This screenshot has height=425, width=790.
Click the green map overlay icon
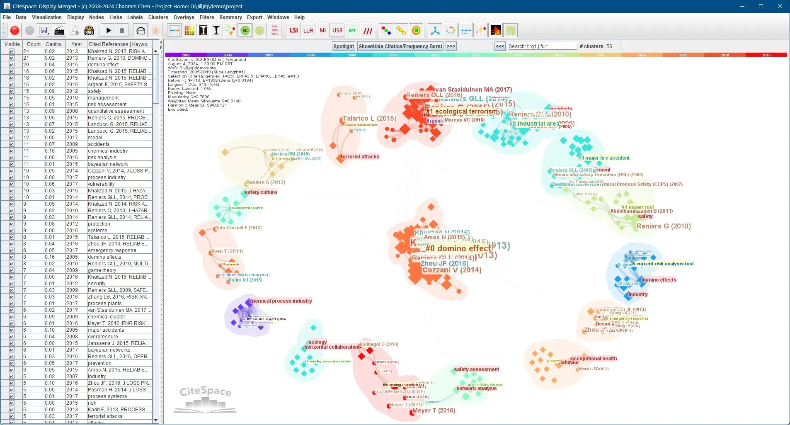[511, 30]
